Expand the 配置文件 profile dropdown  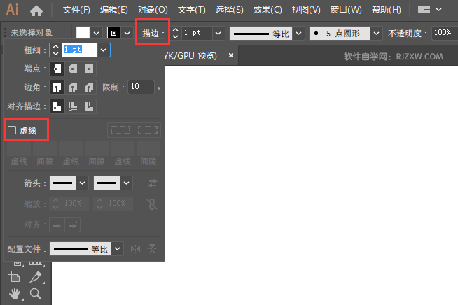tap(117, 249)
